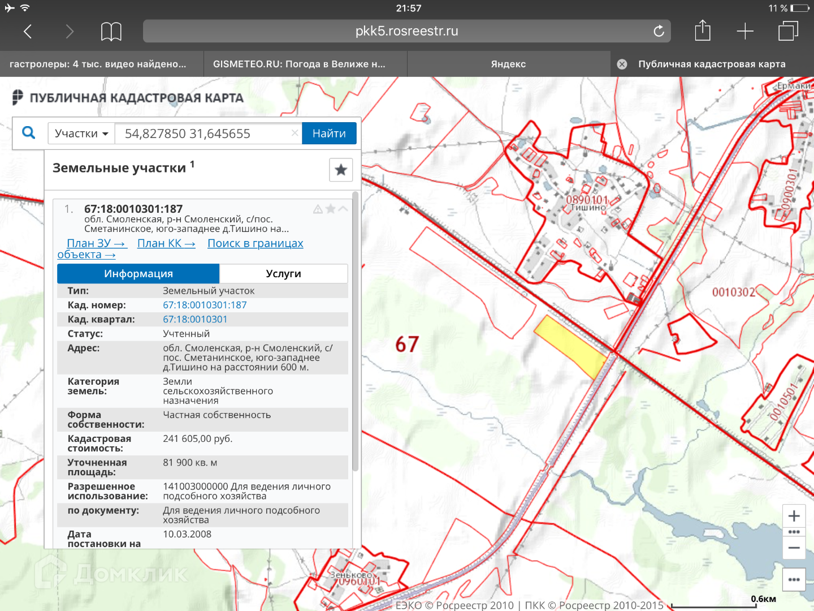Switch to the Услуги tab
Viewport: 814px width, 611px height.
283,274
